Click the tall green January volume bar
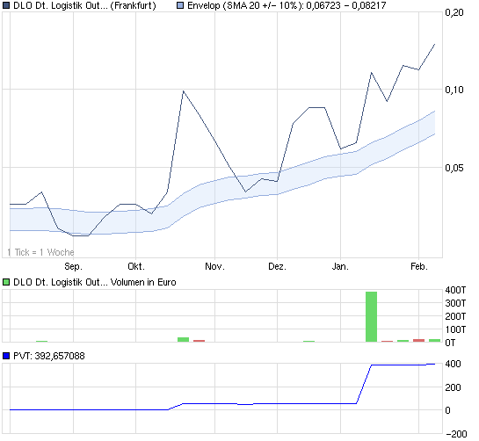This screenshot has width=479, height=441. (x=371, y=317)
